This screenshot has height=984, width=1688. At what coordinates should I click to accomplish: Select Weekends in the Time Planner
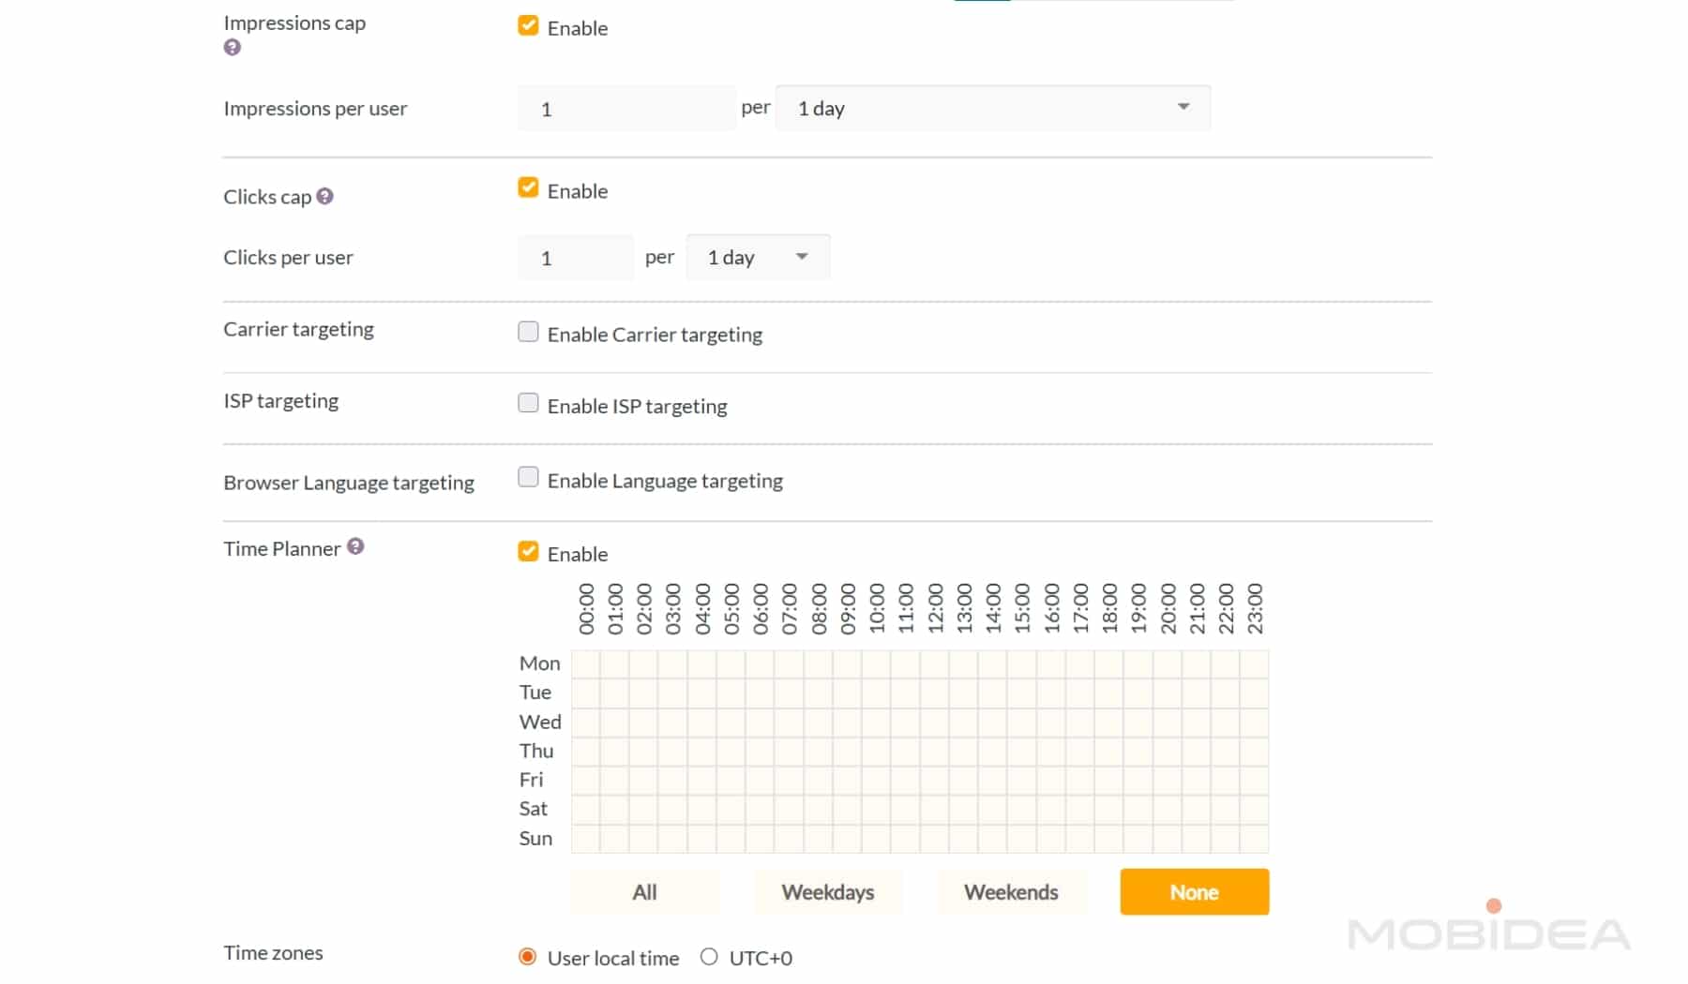coord(1011,892)
